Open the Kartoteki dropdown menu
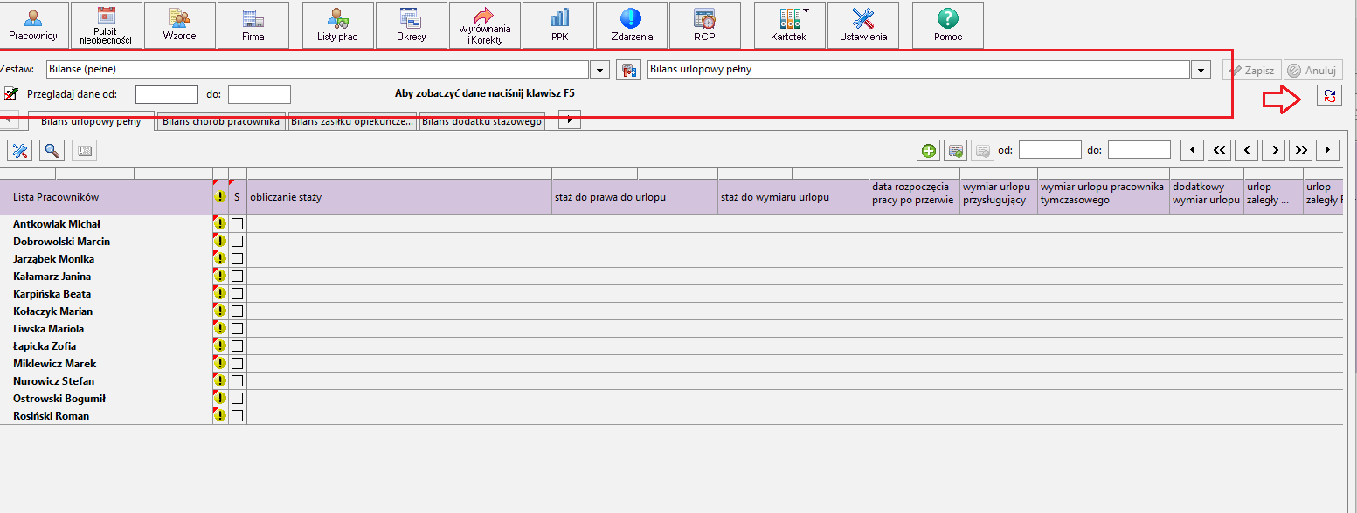The image size is (1357, 513). coord(790,24)
